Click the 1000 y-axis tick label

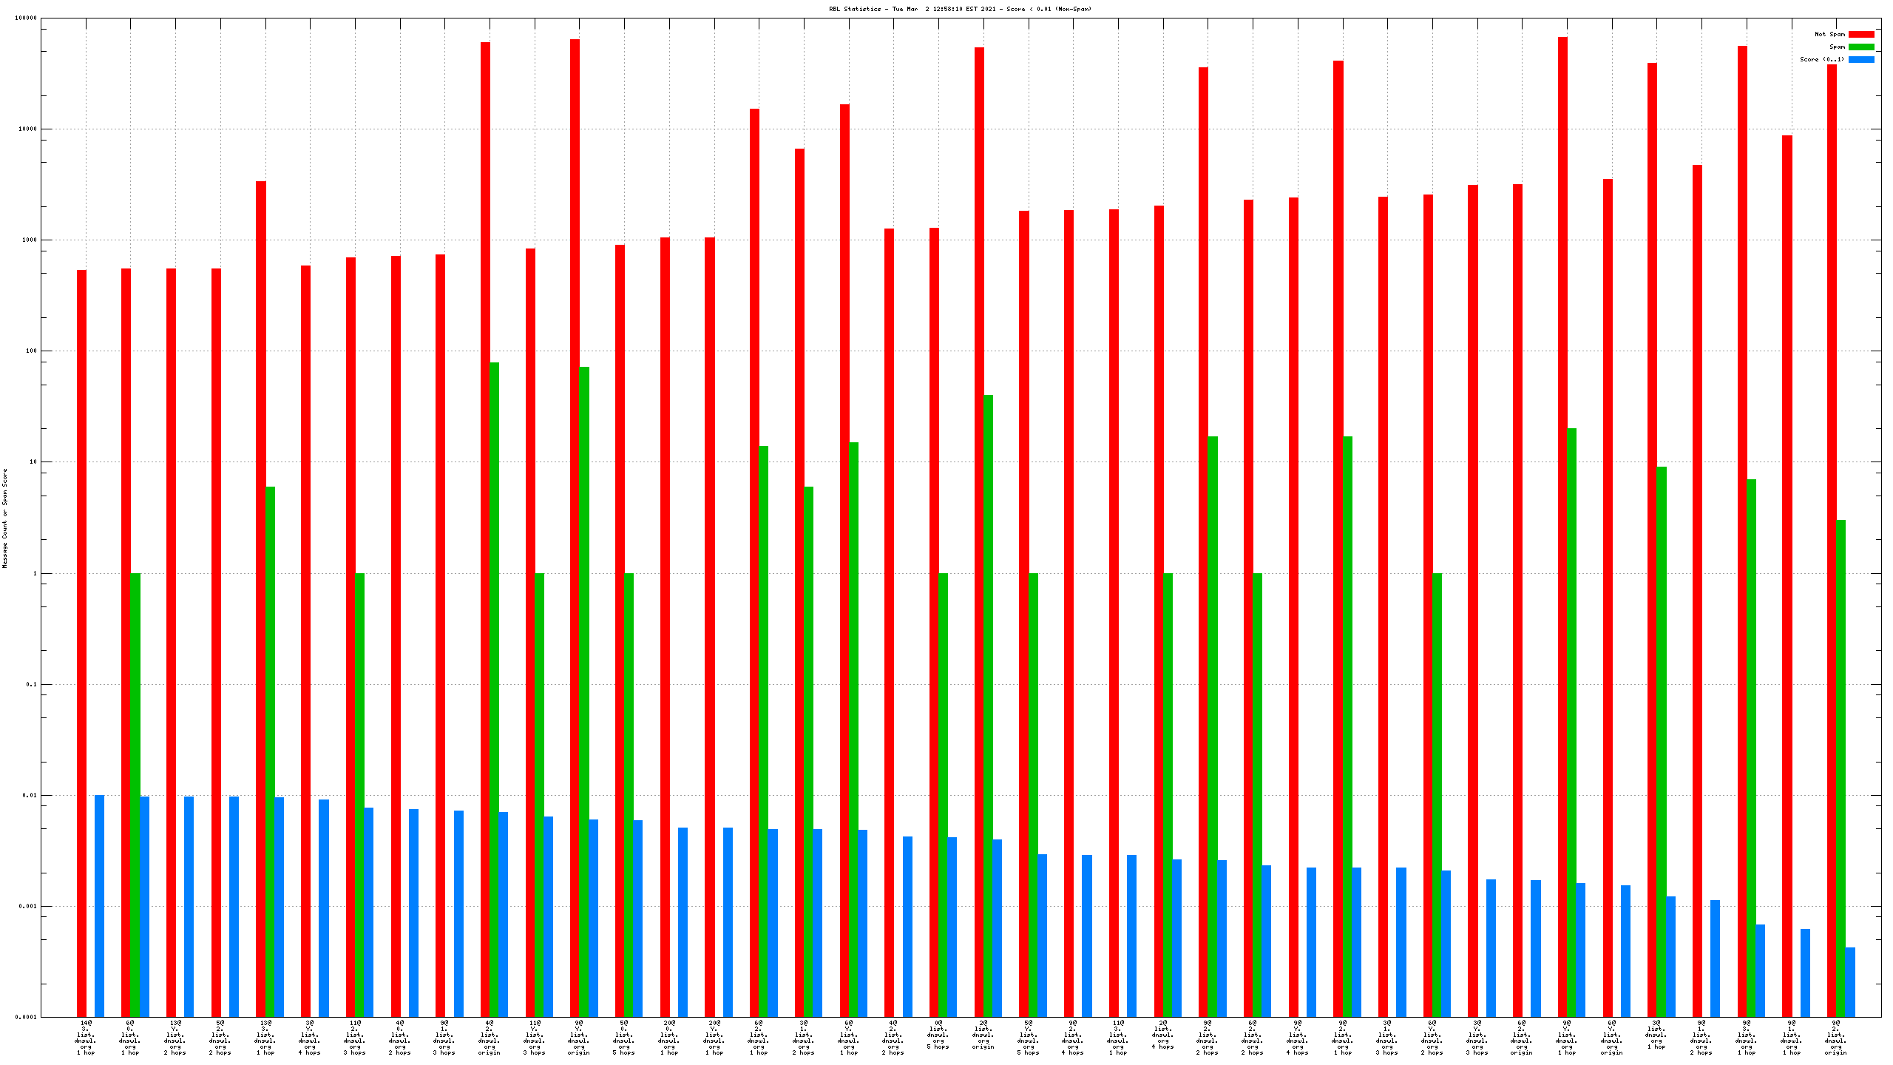28,240
